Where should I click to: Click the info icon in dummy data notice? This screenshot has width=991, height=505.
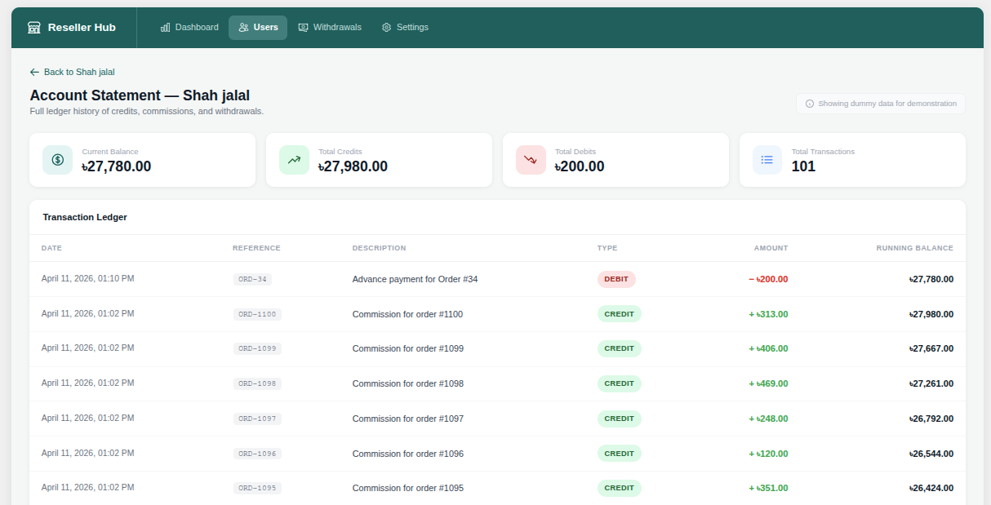pyautogui.click(x=810, y=104)
